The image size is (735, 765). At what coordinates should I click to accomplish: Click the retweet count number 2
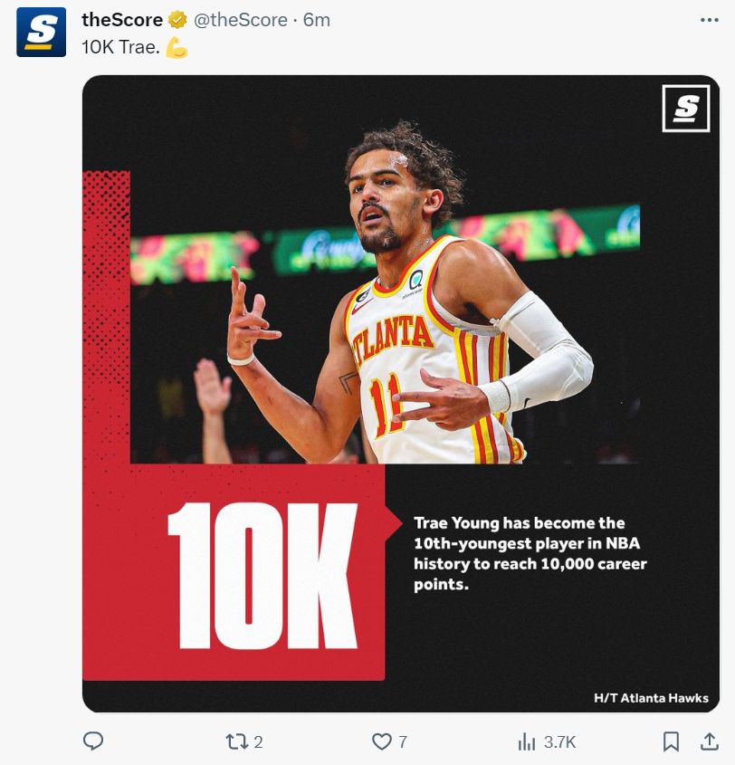[258, 742]
